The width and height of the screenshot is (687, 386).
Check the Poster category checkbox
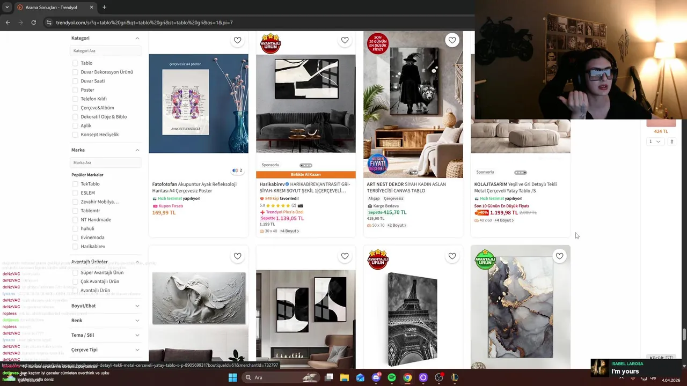click(75, 90)
